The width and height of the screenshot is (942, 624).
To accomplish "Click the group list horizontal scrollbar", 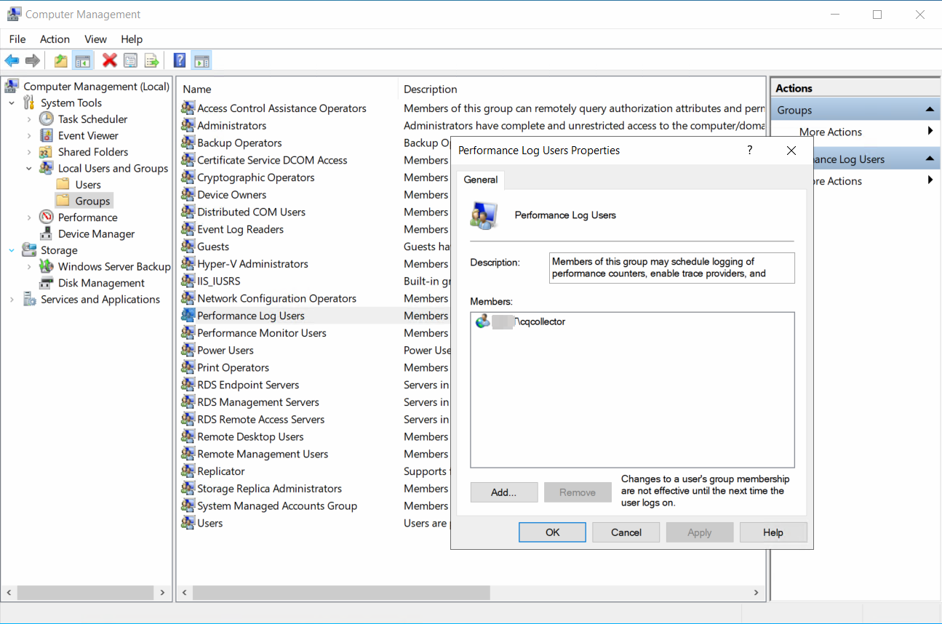I will [x=342, y=593].
